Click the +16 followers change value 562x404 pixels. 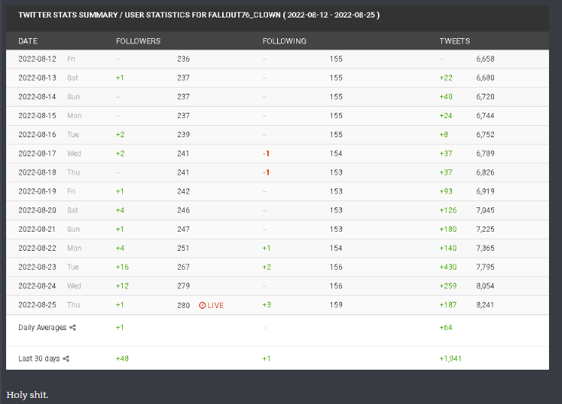122,268
